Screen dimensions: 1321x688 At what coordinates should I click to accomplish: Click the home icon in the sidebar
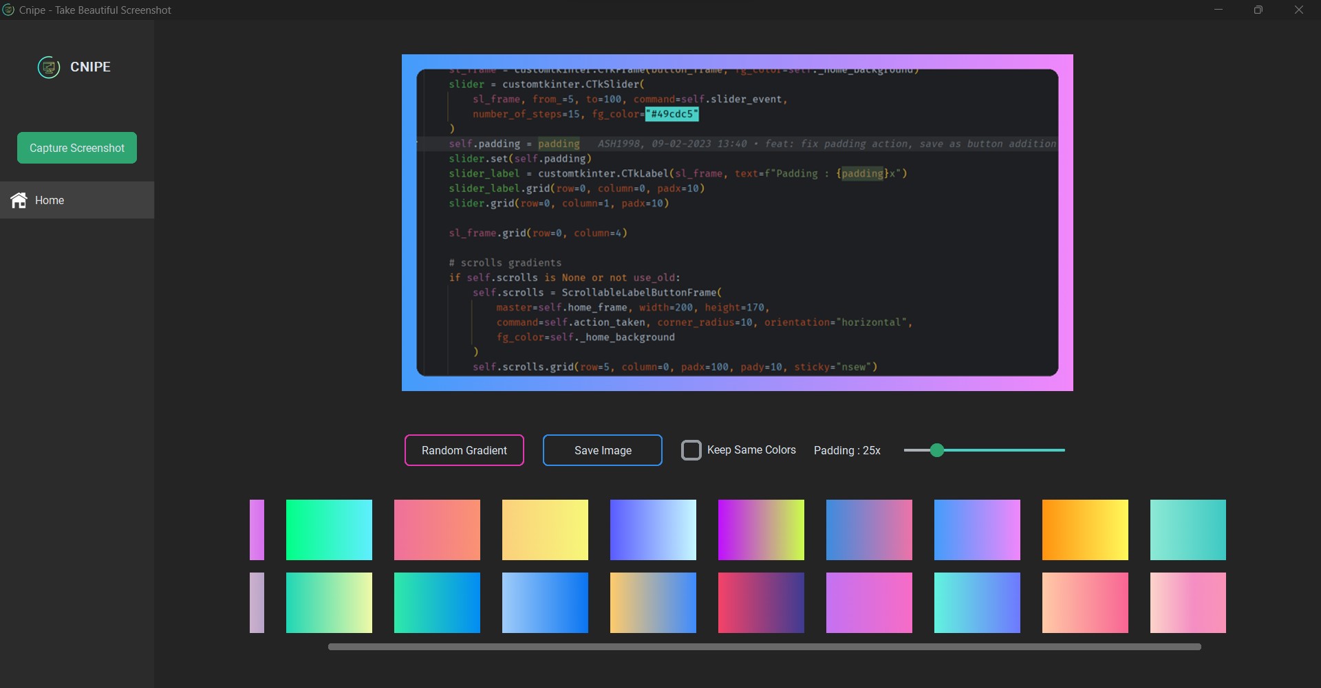click(19, 200)
